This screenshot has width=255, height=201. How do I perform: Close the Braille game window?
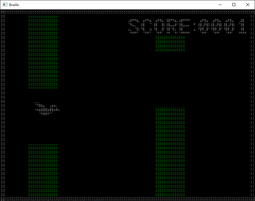tap(247, 5)
